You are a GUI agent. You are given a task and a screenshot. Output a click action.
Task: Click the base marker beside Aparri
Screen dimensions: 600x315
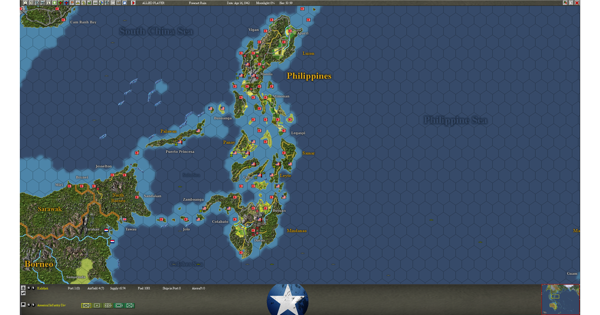[290, 31]
